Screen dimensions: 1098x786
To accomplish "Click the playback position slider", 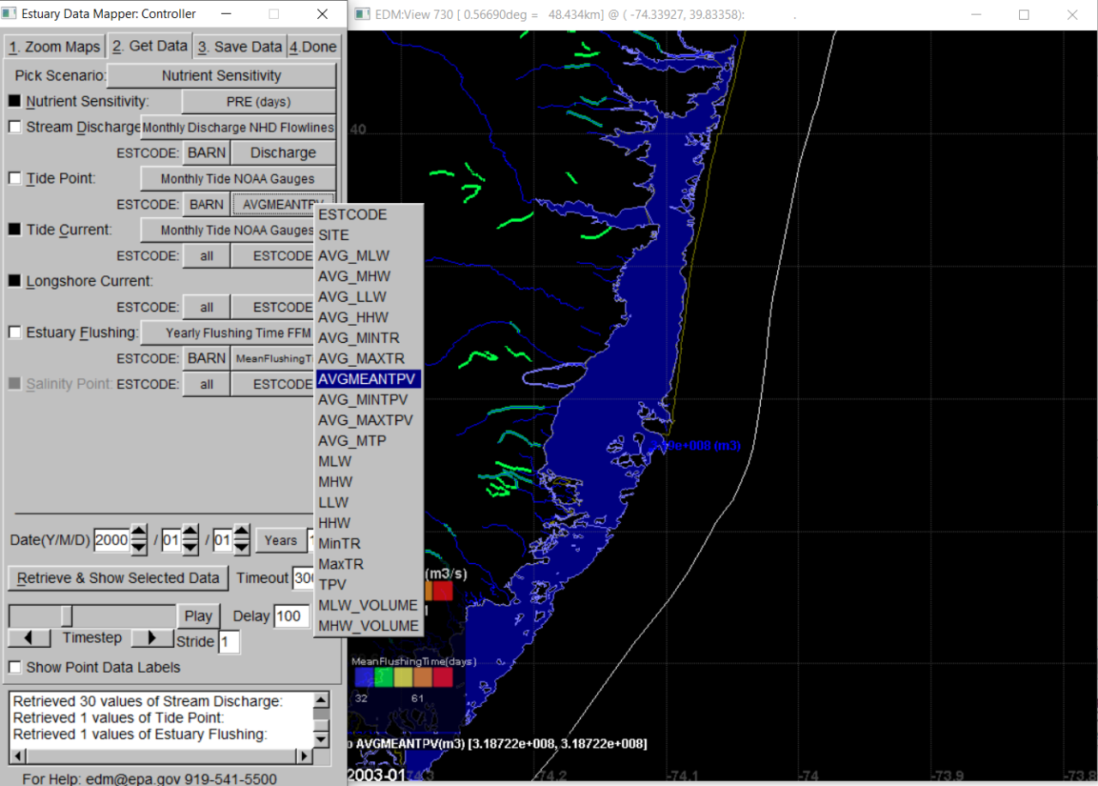I will coord(64,615).
